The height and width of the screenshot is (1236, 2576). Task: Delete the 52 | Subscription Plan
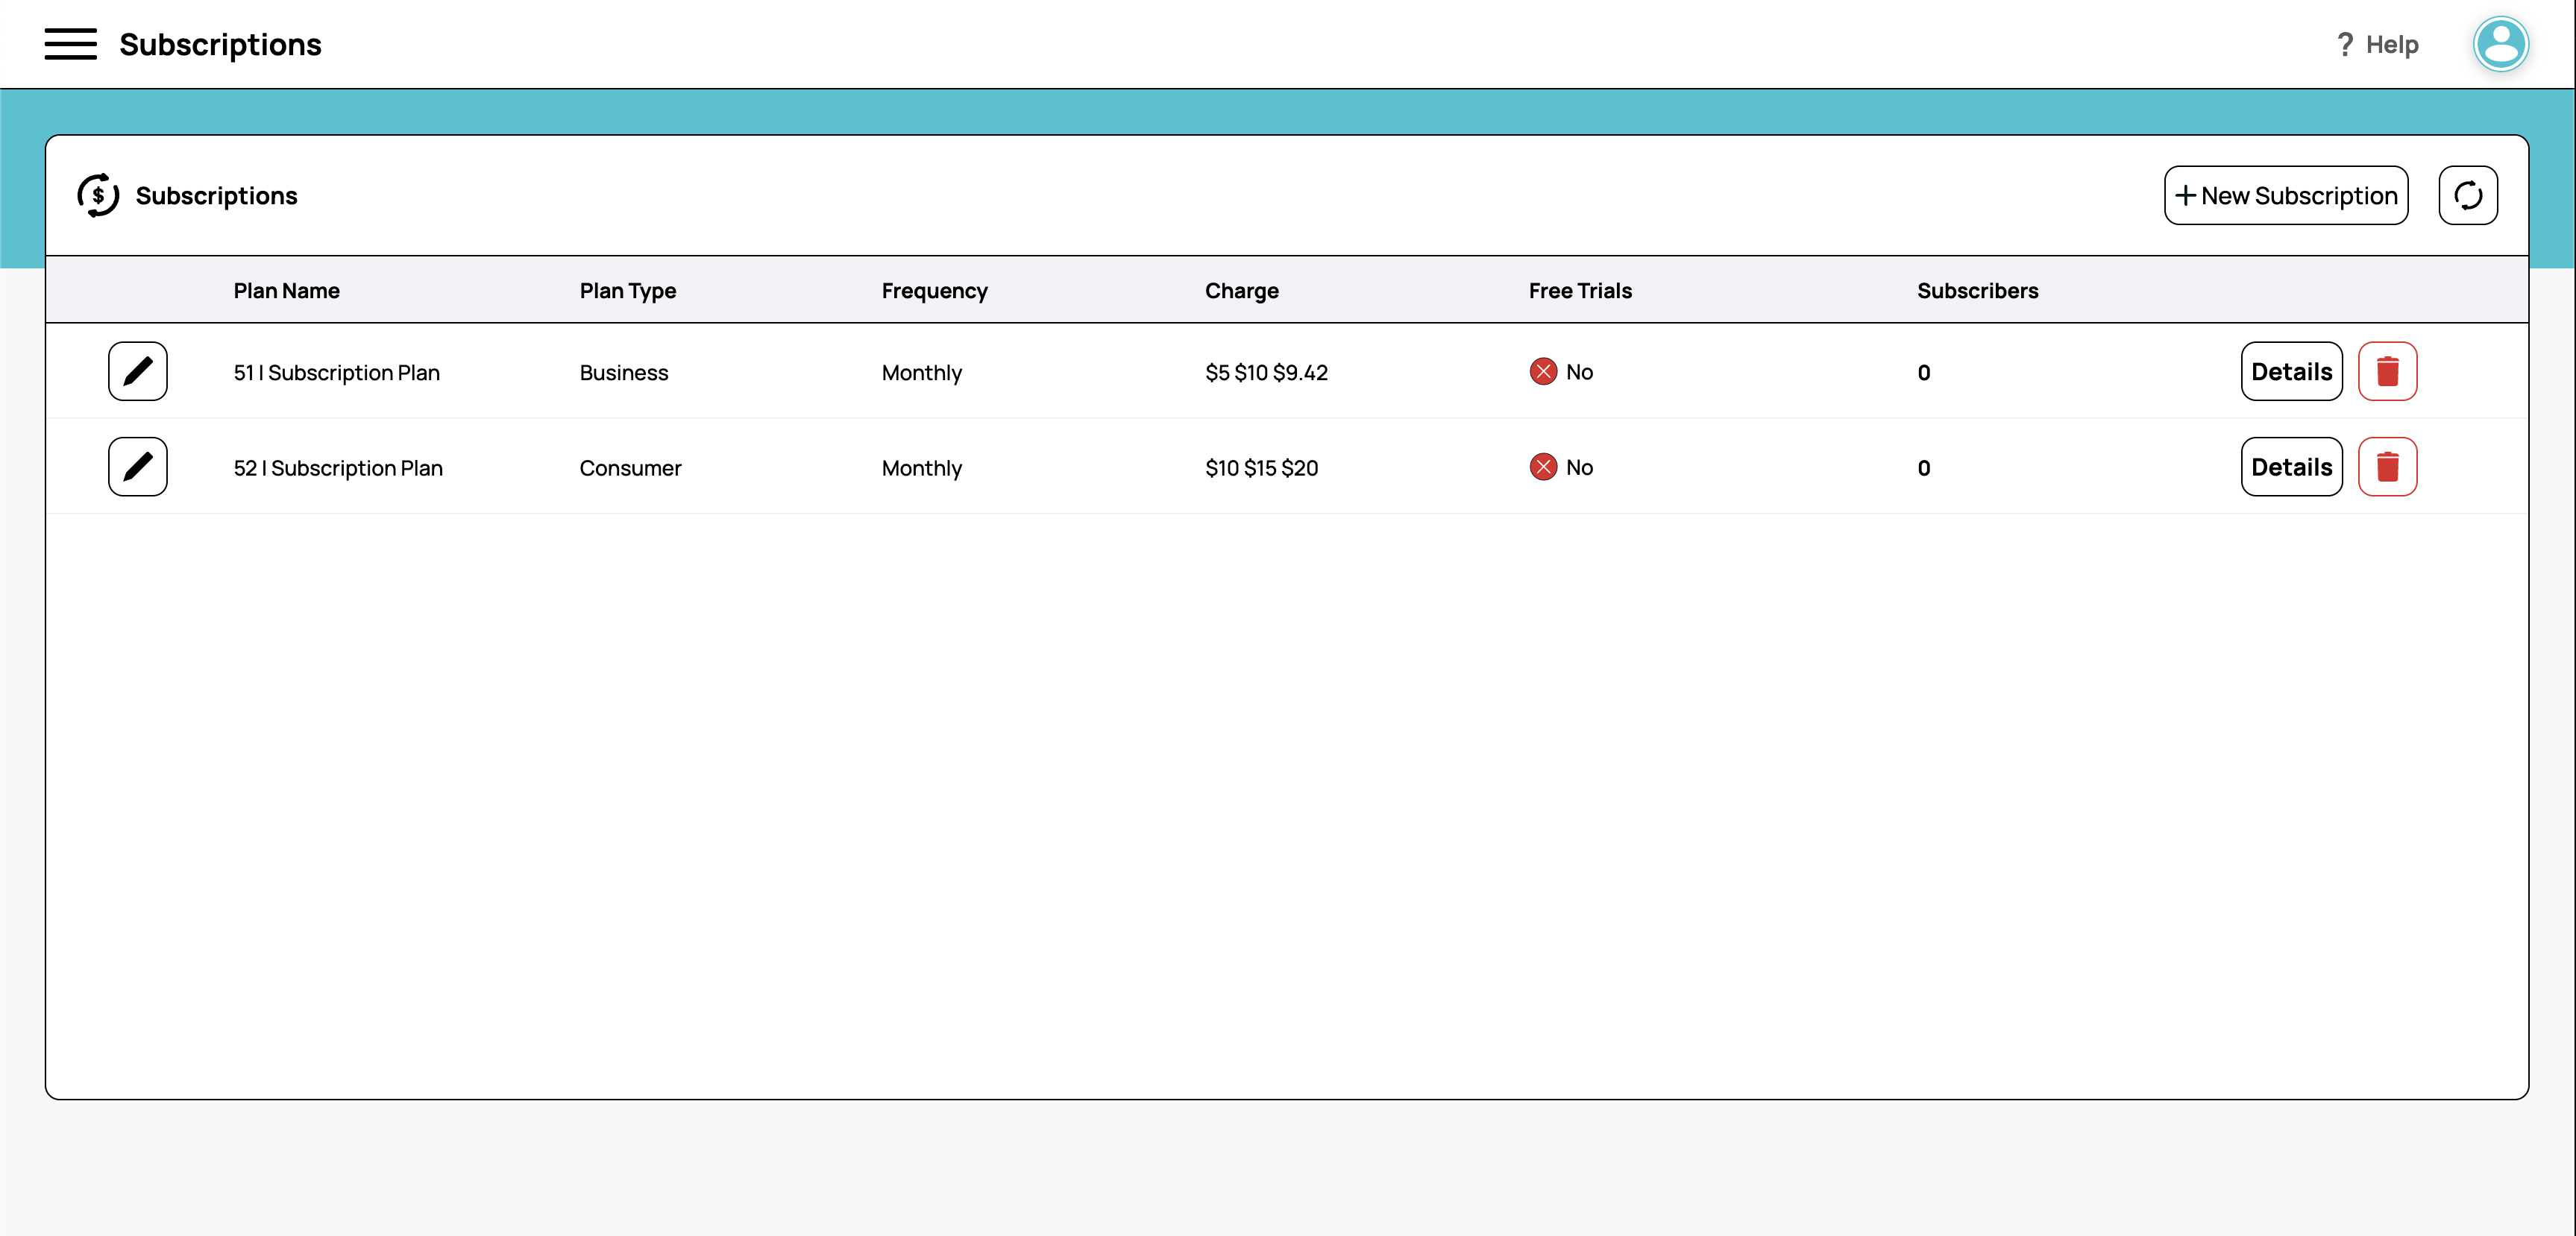[2387, 467]
